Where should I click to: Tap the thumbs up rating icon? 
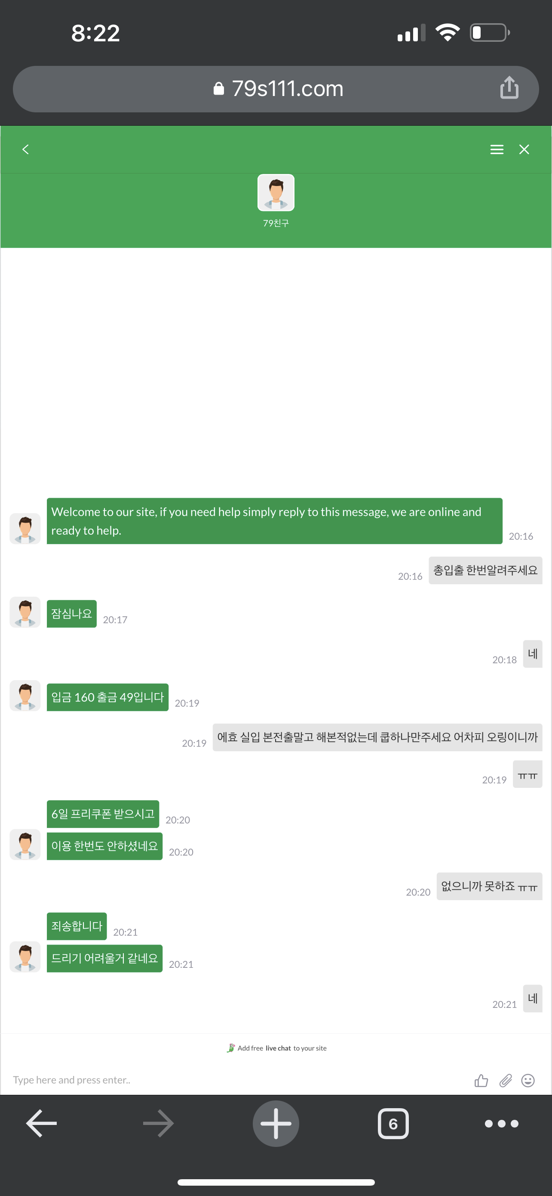point(481,1080)
